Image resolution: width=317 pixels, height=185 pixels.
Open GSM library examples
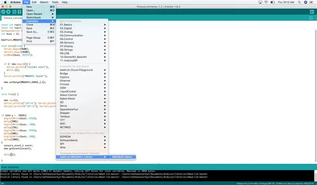click(82, 88)
